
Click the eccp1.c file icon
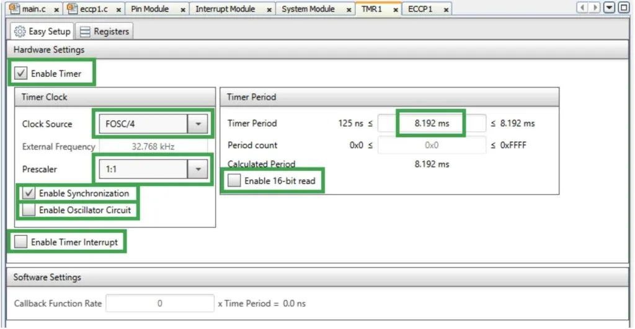coord(72,8)
